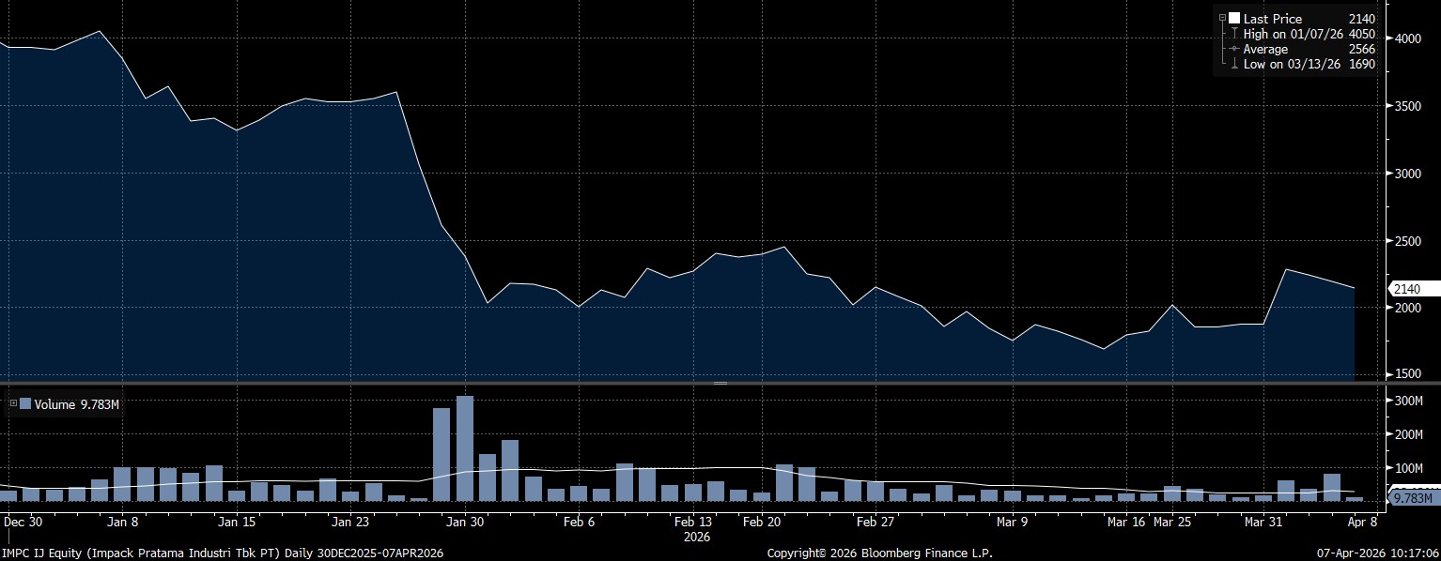This screenshot has width=1441, height=561.
Task: Click the white Last Price color swatch
Action: pyautogui.click(x=1234, y=19)
